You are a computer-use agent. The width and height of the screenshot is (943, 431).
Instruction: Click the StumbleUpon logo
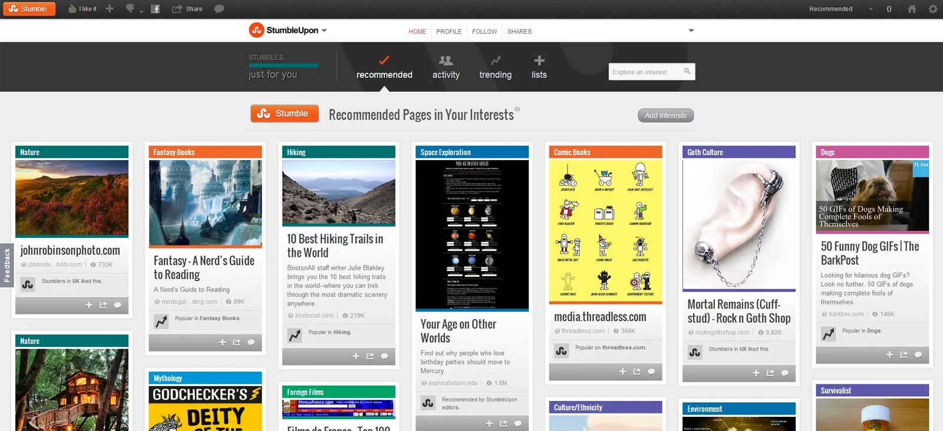point(283,30)
